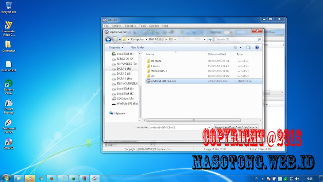Sort by the Type column header

tap(240, 54)
